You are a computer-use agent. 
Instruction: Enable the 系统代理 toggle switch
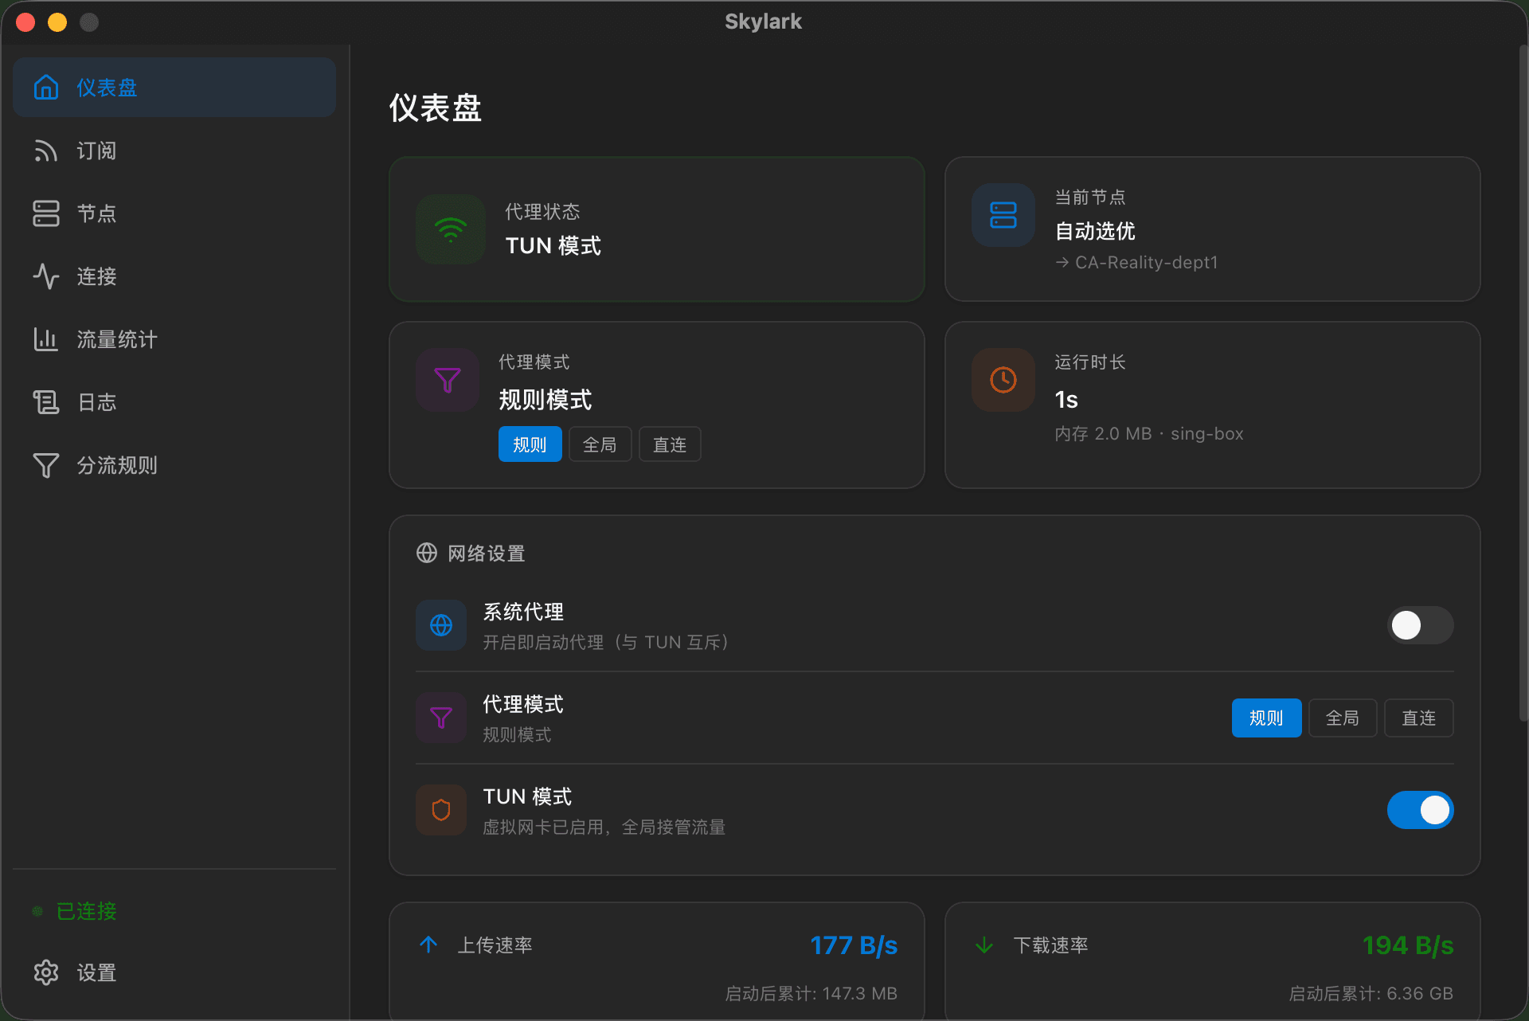pyautogui.click(x=1421, y=625)
